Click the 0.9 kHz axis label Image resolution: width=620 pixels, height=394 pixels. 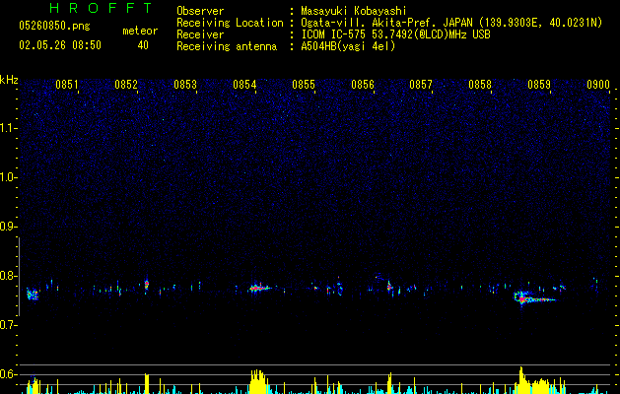tap(9, 227)
